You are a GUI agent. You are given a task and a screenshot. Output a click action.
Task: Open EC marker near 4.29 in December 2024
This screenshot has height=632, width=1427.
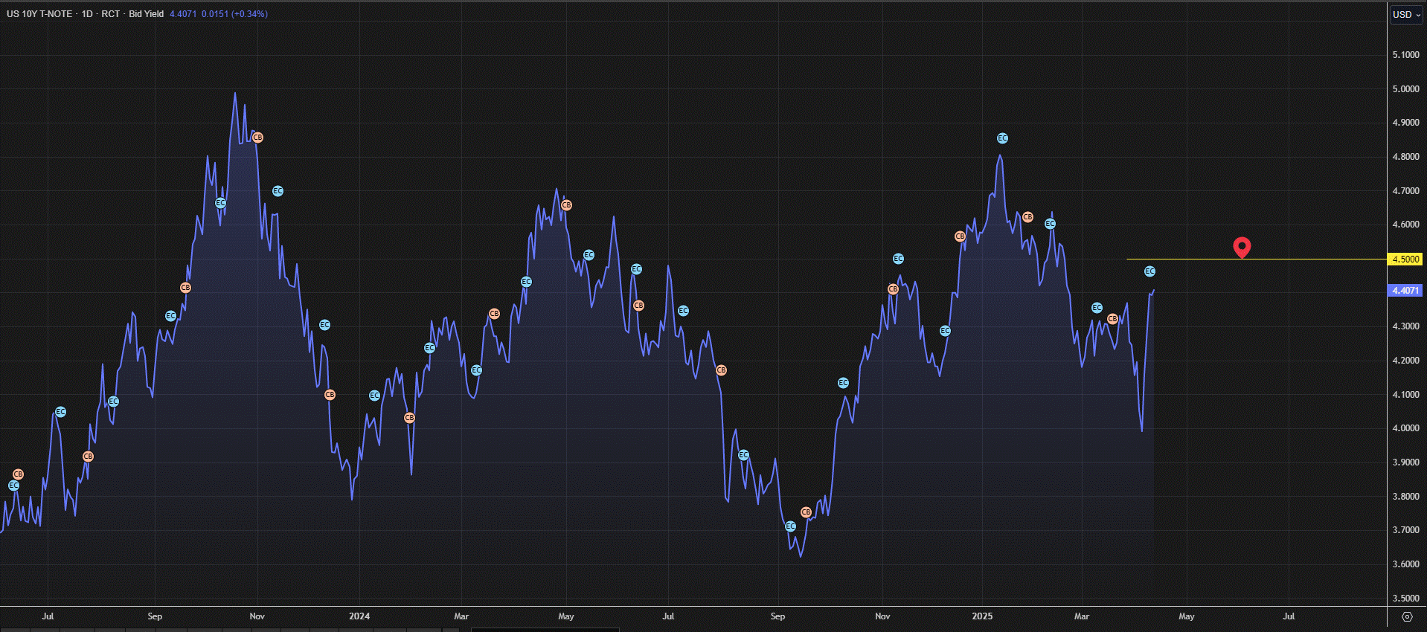pos(945,331)
